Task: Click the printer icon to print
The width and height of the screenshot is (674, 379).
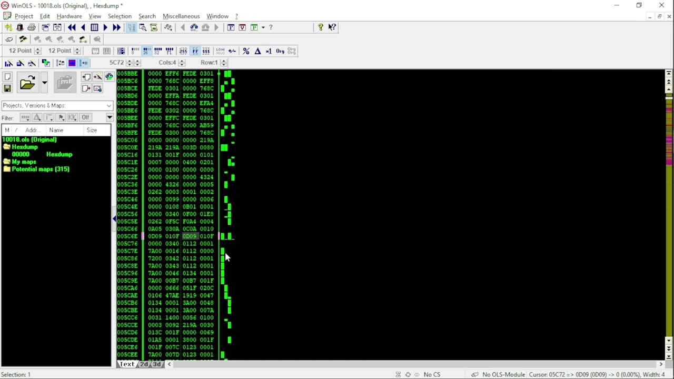Action: point(31,27)
